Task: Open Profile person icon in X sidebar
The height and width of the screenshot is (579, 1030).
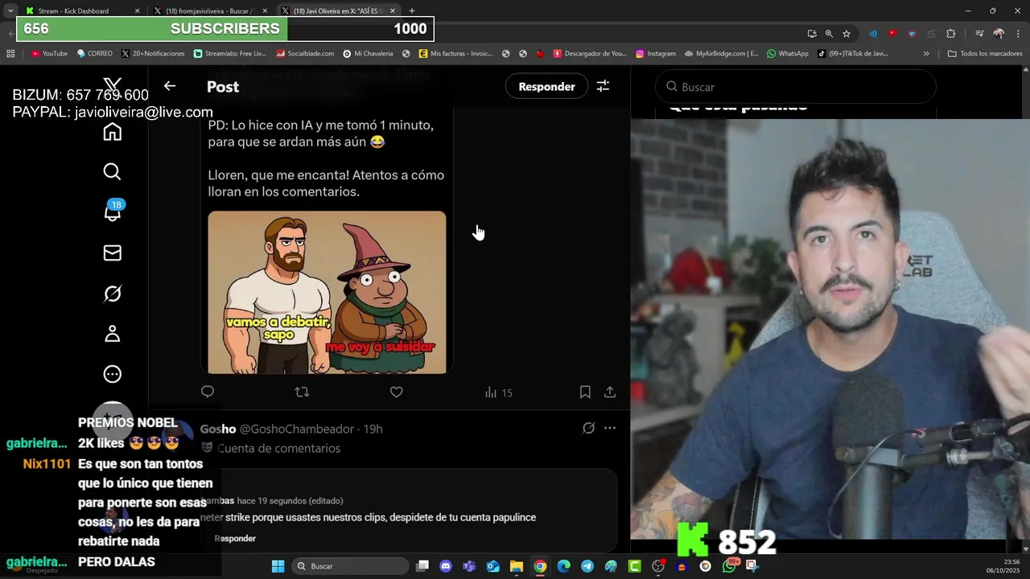Action: (113, 334)
